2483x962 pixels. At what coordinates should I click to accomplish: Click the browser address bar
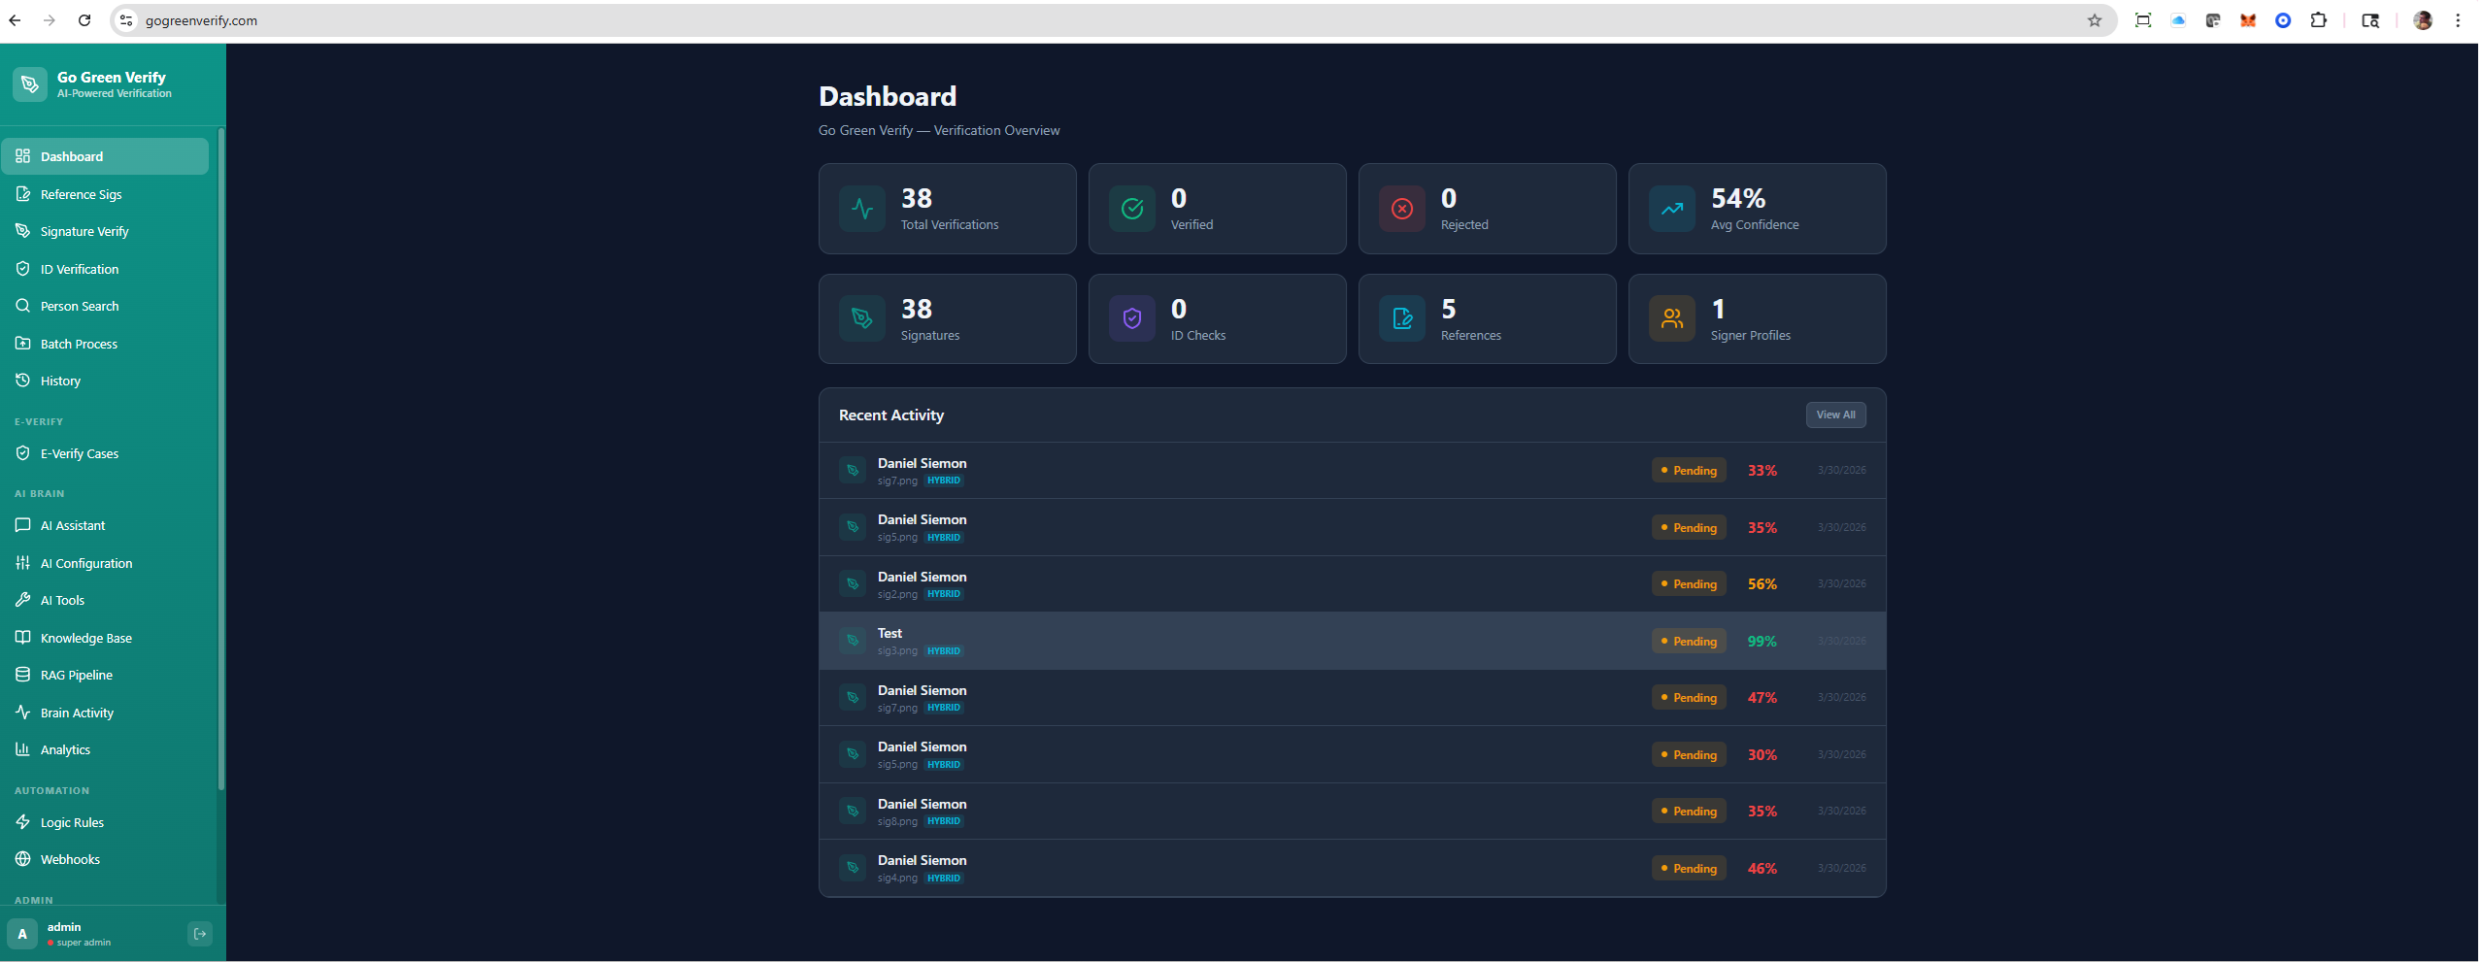point(1068,20)
